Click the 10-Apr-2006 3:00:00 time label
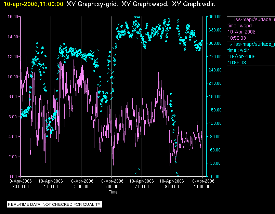275x214 pixels. 81,184
